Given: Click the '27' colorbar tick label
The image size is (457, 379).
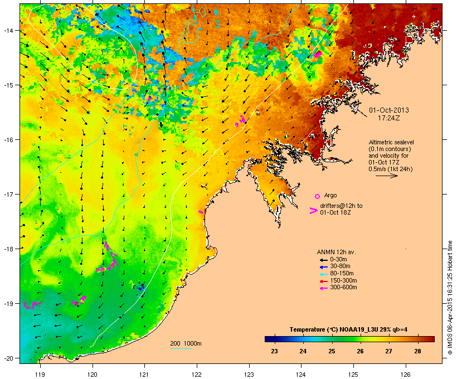Looking at the screenshot, I should coord(389,351).
